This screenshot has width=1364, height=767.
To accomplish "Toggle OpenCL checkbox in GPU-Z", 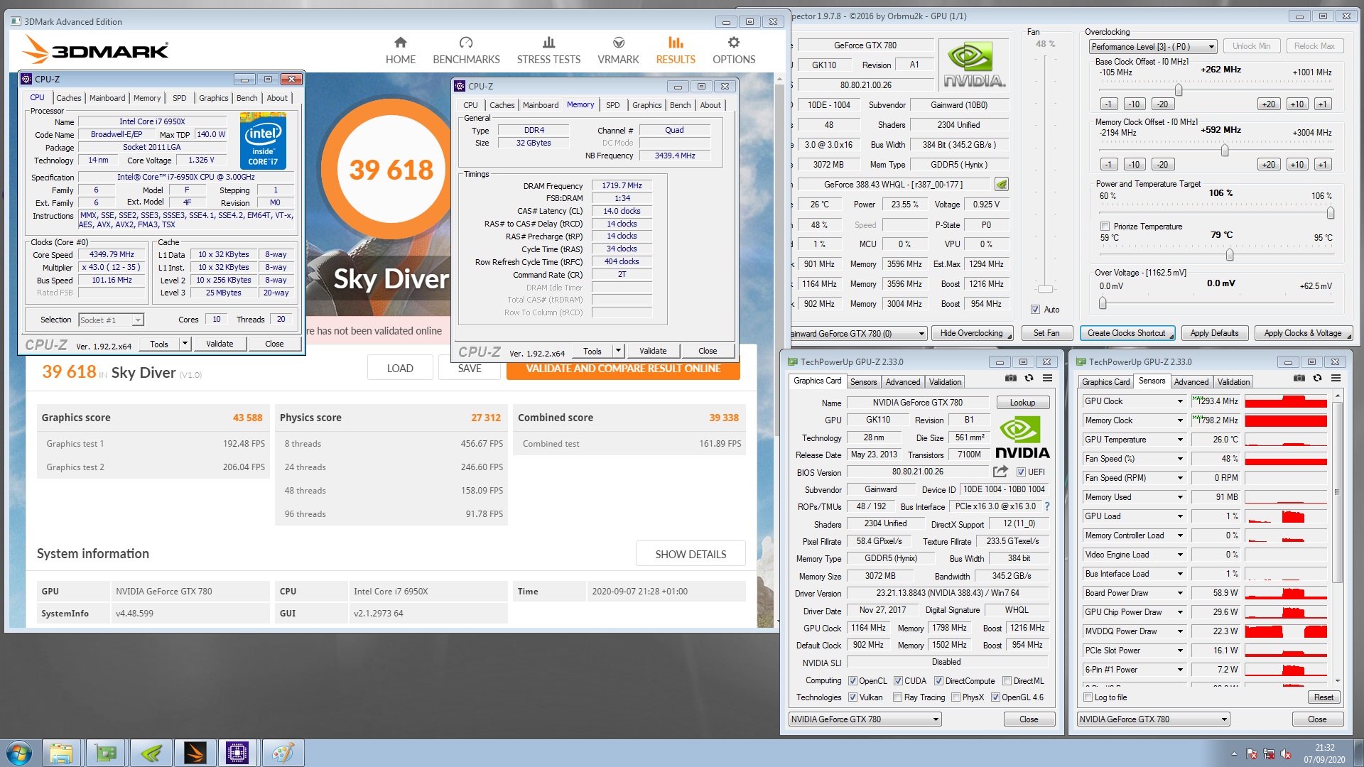I will tap(852, 681).
